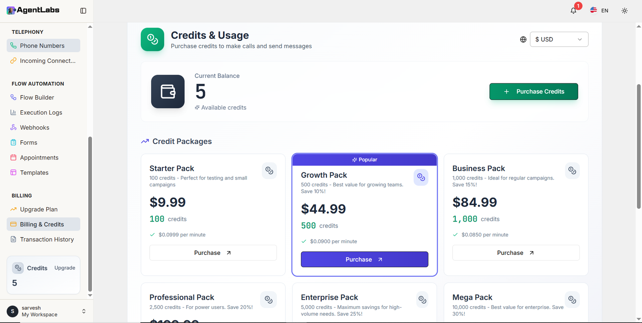Click the main page scrollbar thumb

click(x=639, y=146)
